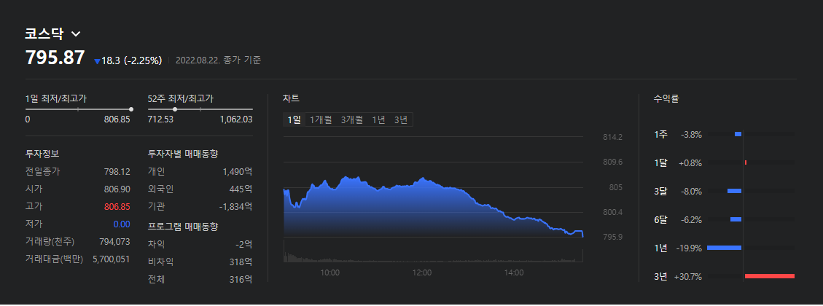Click the 1년 -19.9% blue return bar
This screenshot has width=823, height=306.
click(725, 247)
